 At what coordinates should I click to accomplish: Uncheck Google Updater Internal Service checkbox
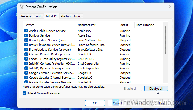point(26,78)
